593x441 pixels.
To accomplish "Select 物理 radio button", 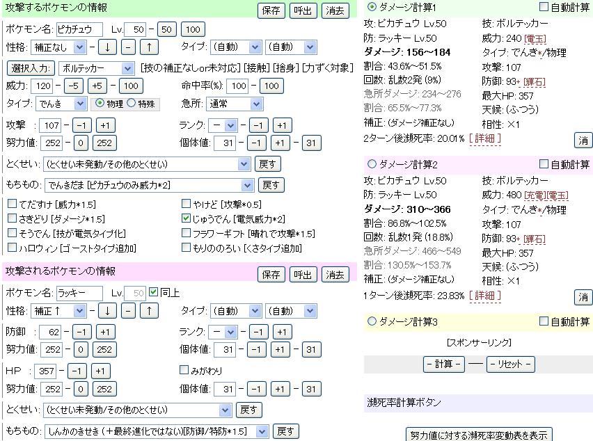I will pos(100,103).
